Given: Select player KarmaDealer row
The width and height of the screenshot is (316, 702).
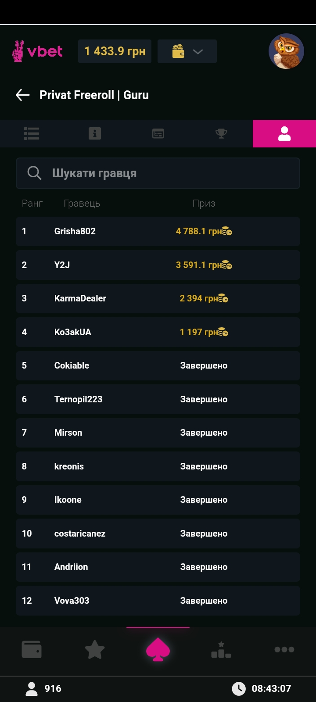Looking at the screenshot, I should point(158,298).
